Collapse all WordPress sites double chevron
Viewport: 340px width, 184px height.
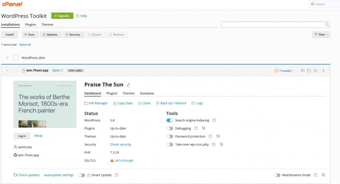(x=7, y=58)
